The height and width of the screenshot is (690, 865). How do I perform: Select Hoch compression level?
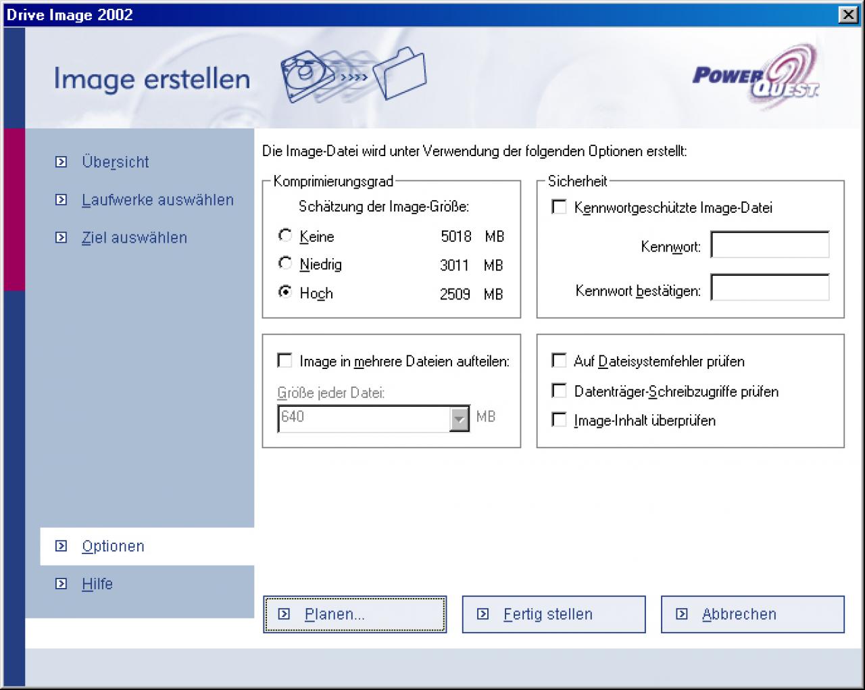(x=285, y=292)
